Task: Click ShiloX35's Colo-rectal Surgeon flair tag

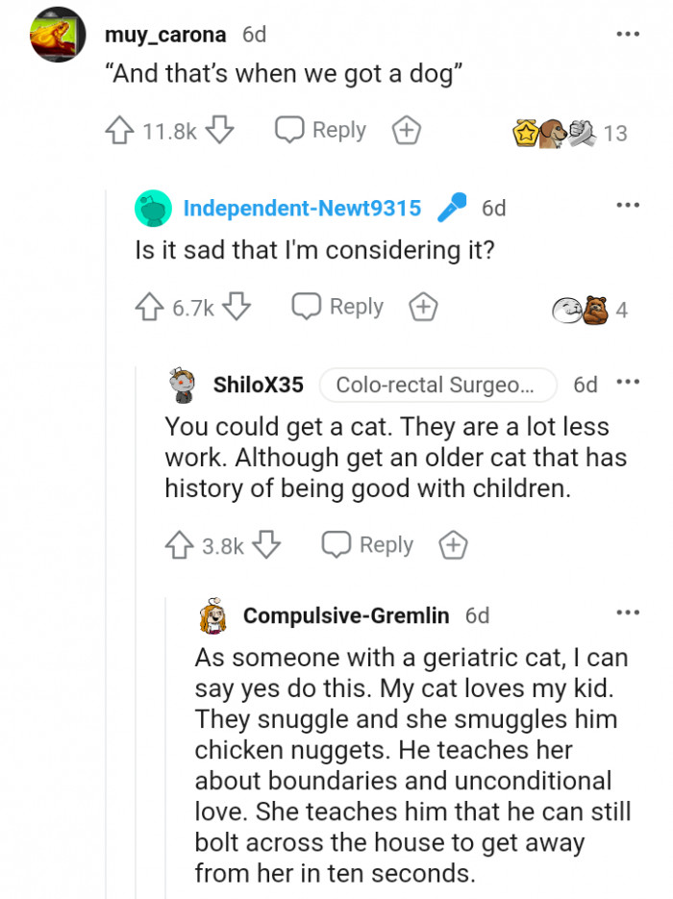Action: click(437, 385)
